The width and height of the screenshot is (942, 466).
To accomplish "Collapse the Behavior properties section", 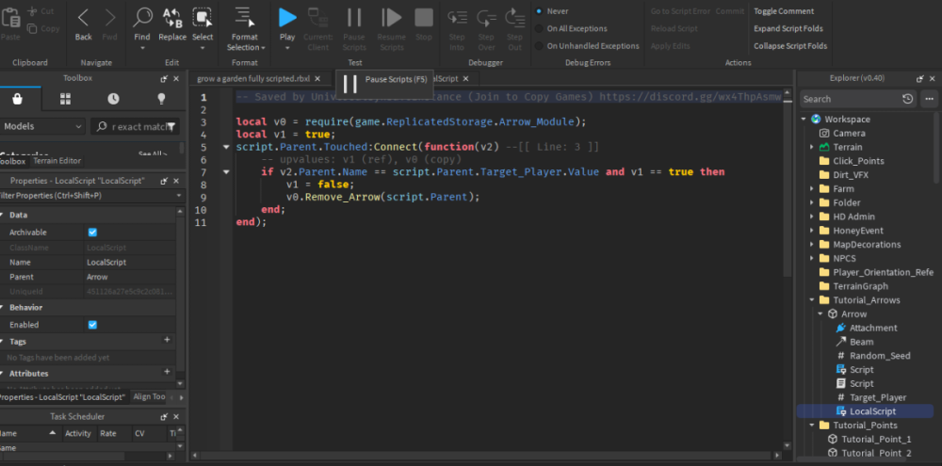I will [2, 308].
